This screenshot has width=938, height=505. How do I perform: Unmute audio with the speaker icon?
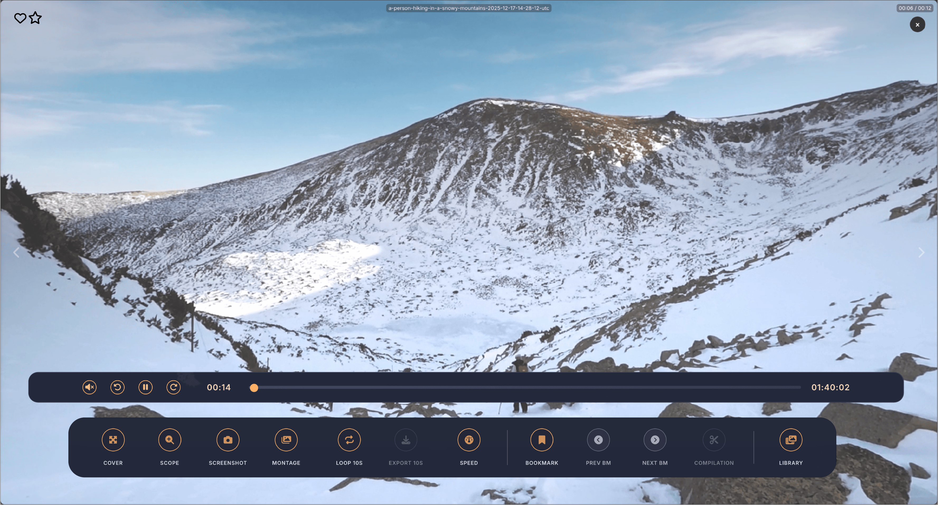[89, 387]
